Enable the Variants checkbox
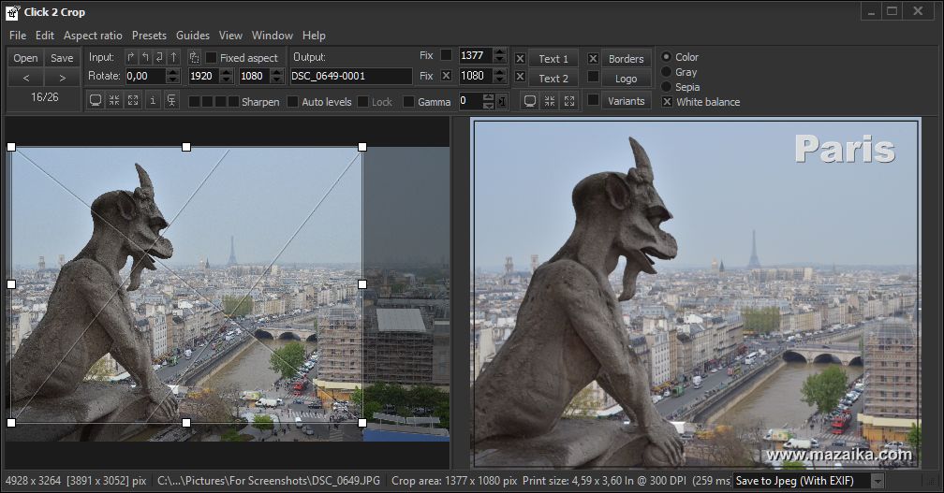 point(593,100)
